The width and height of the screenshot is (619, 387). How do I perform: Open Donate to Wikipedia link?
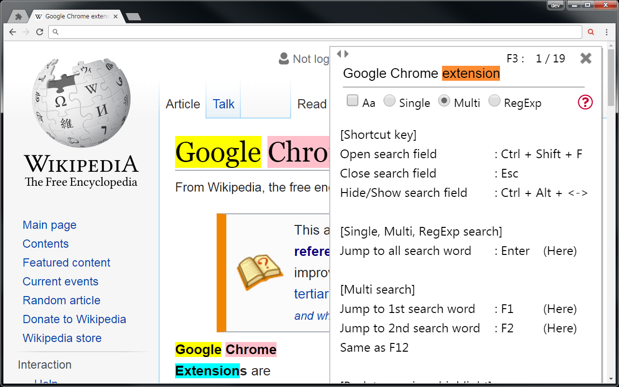pyautogui.click(x=74, y=319)
